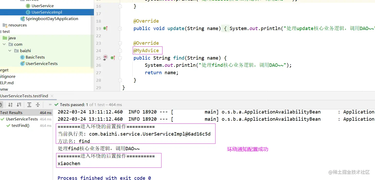The image size is (375, 180).
Task: Open AOP advice gutter icon on line 25
Action: pyautogui.click(x=105, y=58)
